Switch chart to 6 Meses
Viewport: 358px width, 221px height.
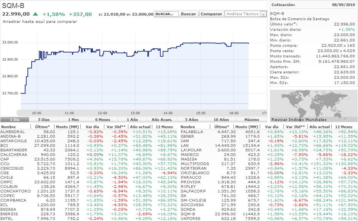click(103, 119)
